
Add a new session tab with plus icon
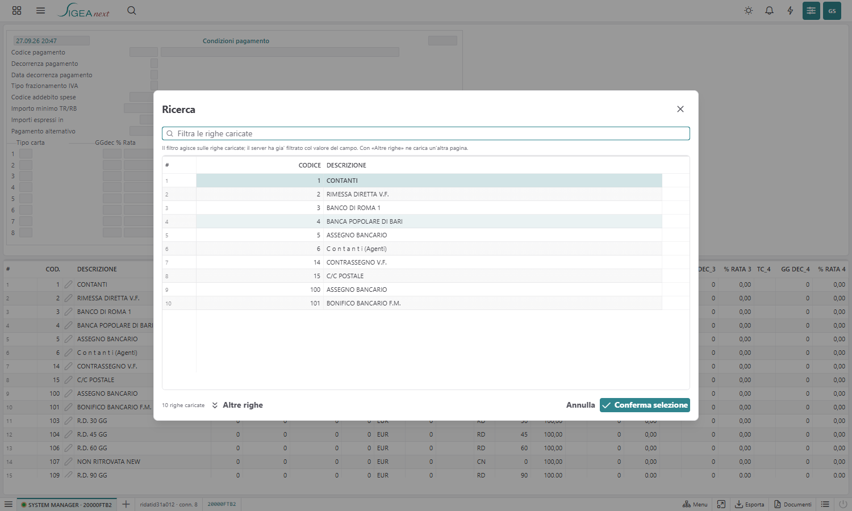coord(126,504)
